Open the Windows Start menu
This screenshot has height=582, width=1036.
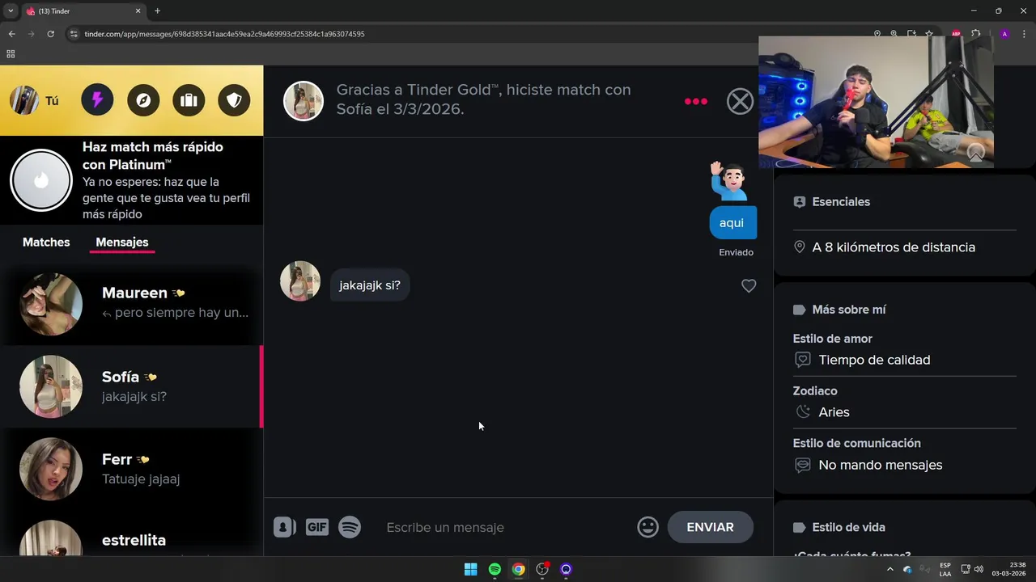click(x=470, y=569)
